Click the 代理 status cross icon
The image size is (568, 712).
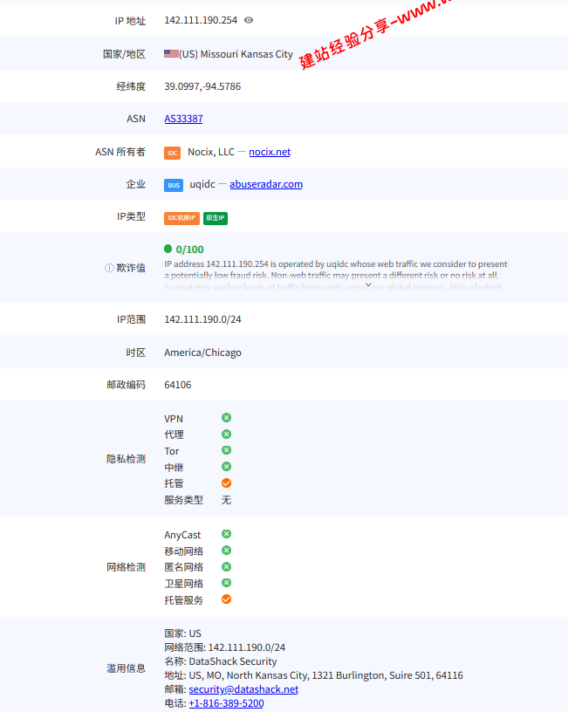226,435
